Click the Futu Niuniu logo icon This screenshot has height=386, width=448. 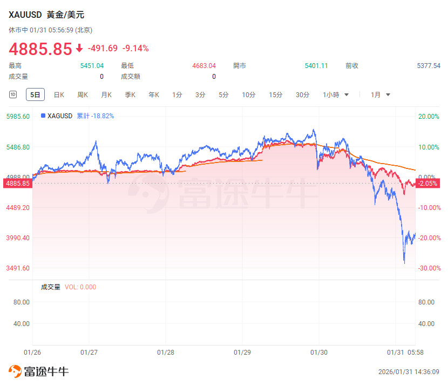point(15,371)
